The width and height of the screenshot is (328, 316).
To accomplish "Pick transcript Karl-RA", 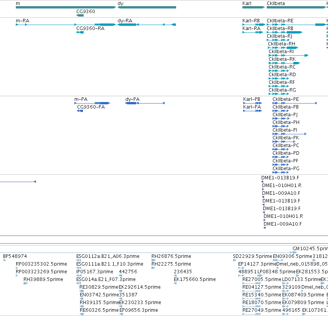I will point(251,28).
